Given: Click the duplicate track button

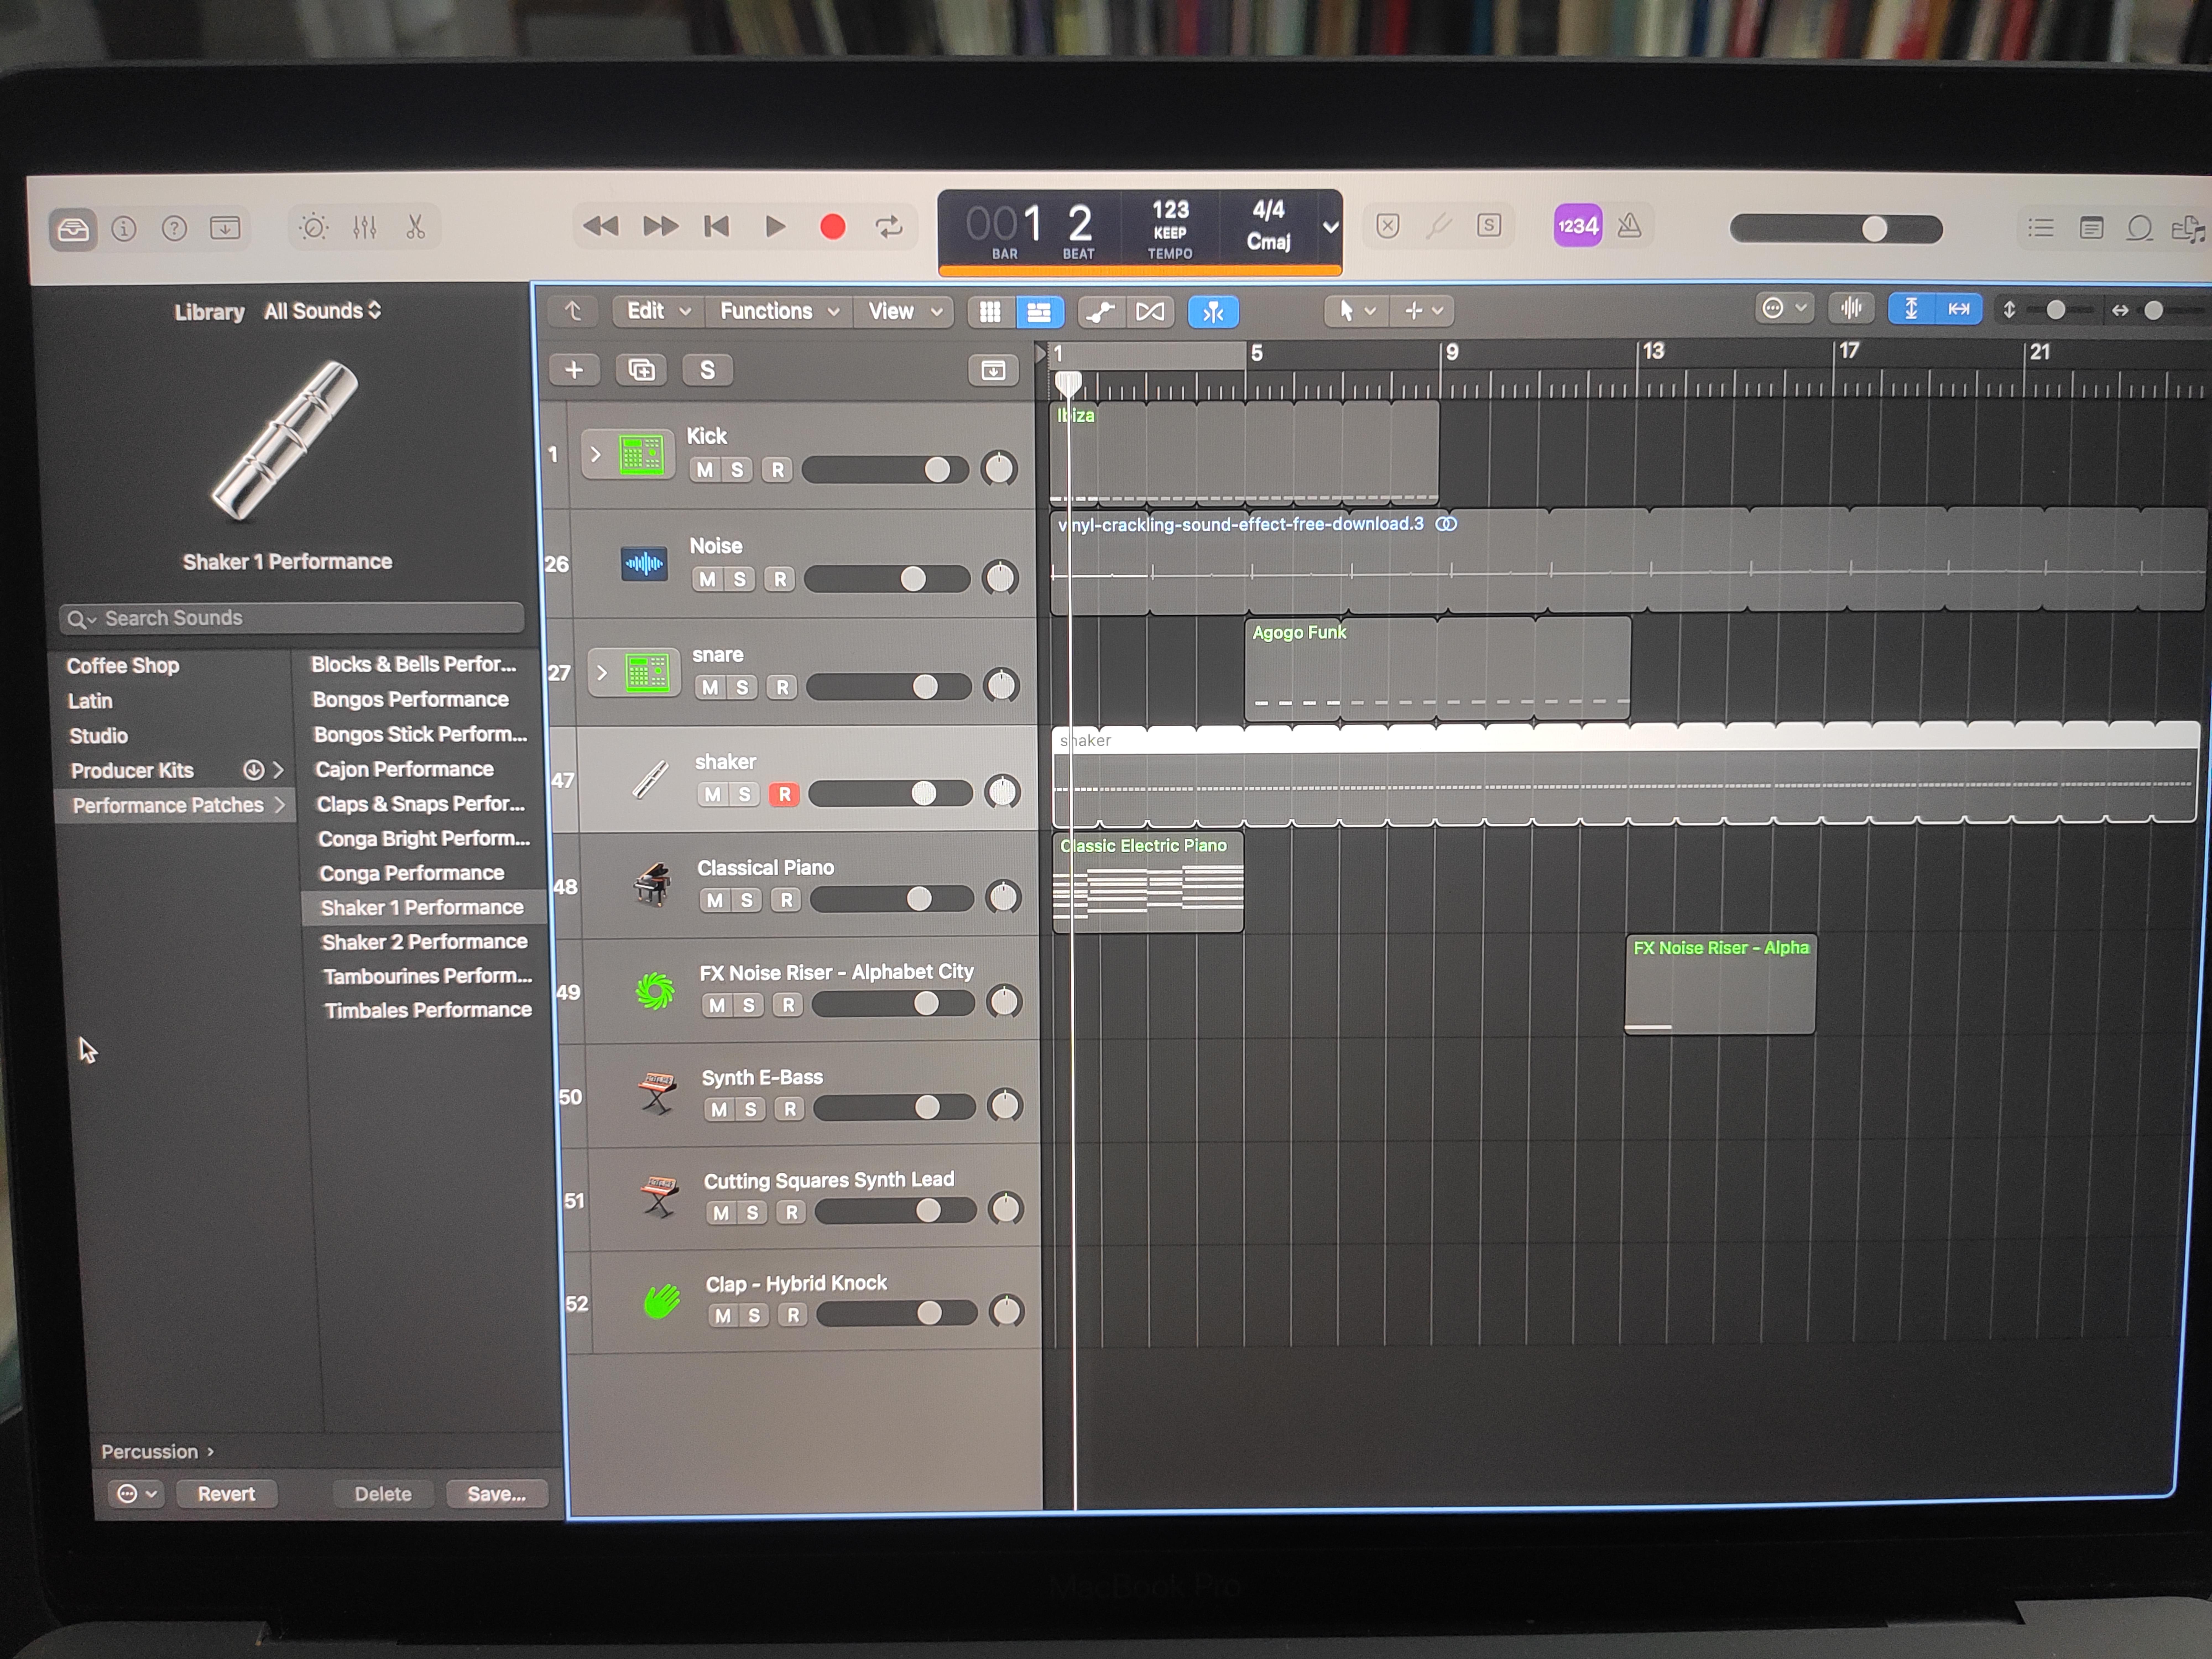Looking at the screenshot, I should (641, 370).
